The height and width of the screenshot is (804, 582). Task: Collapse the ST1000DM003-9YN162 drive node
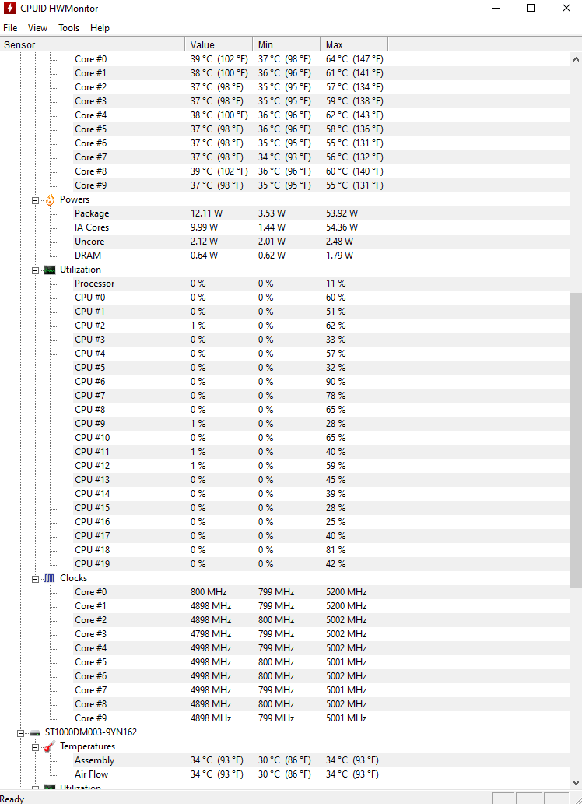pyautogui.click(x=20, y=733)
